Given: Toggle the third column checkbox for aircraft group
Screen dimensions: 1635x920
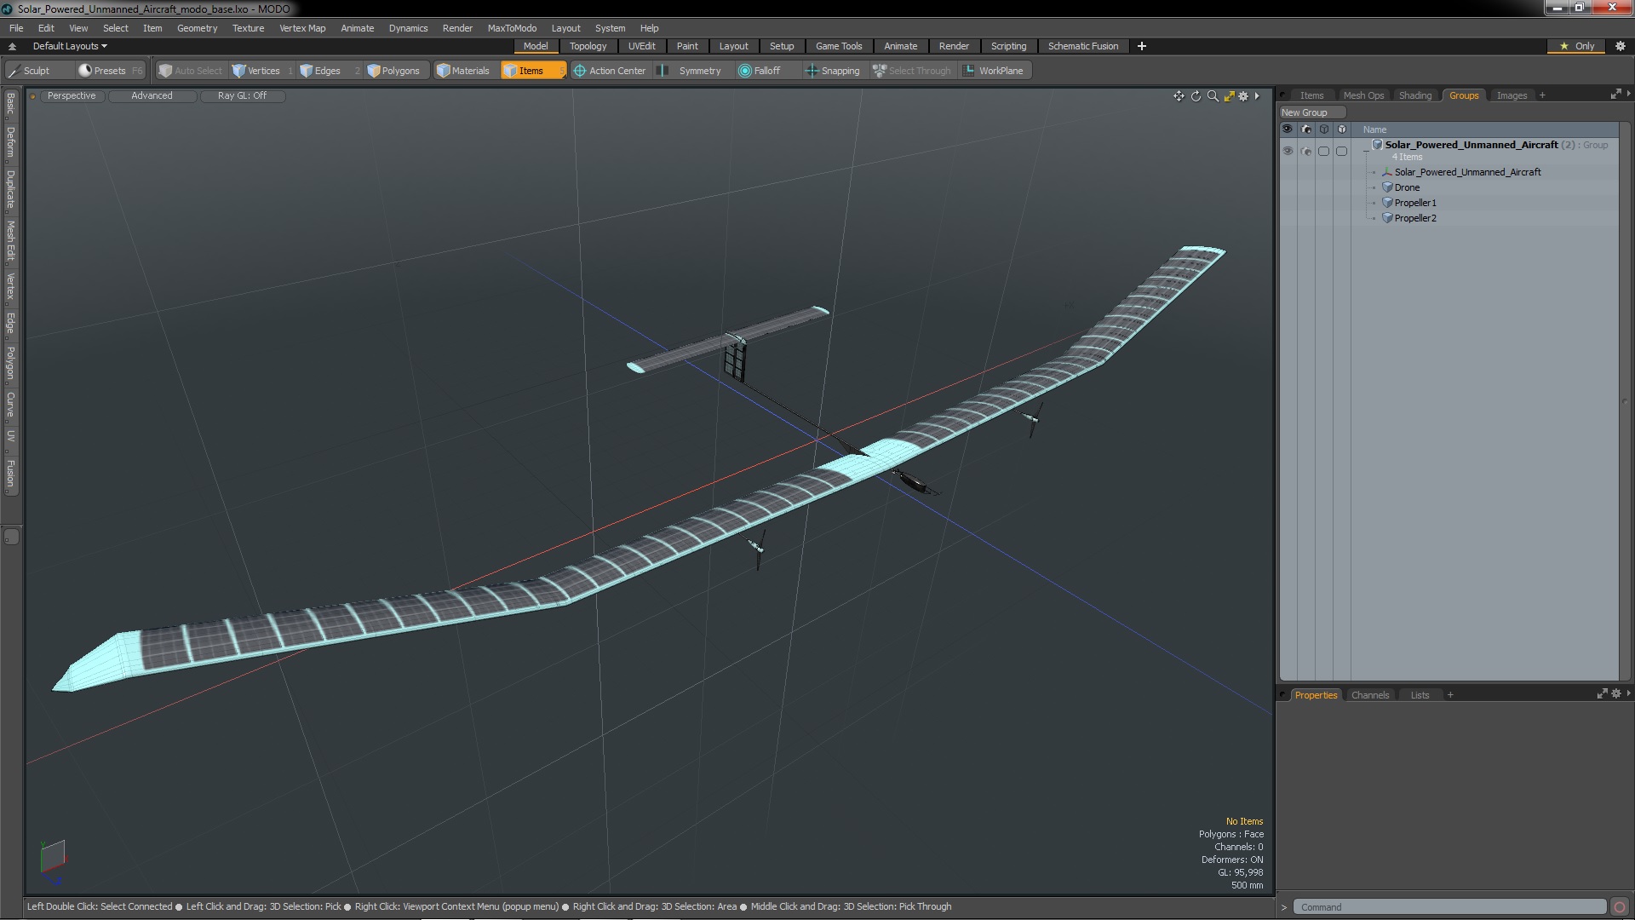Looking at the screenshot, I should [x=1323, y=151].
